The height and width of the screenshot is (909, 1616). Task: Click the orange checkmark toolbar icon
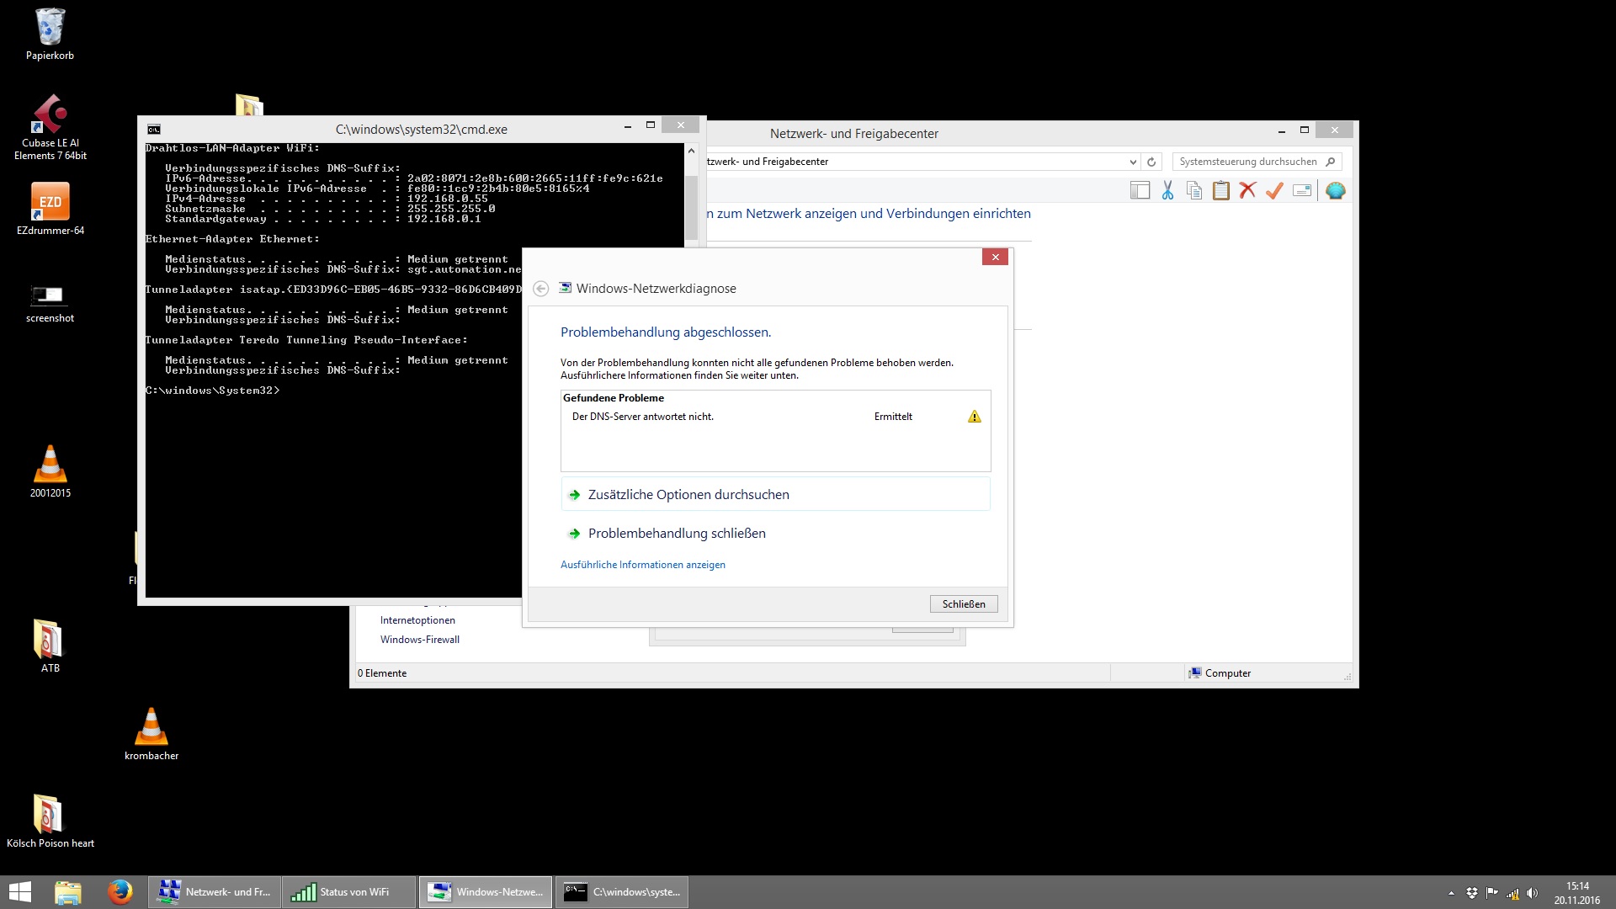tap(1274, 191)
